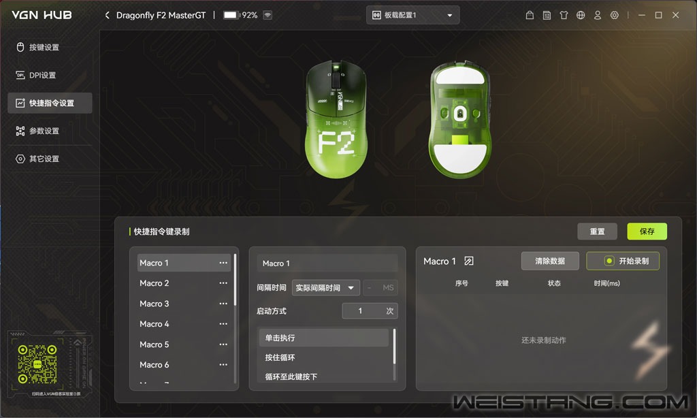Viewport: 697px width, 418px height.
Task: Click the battery level indicator icon
Action: (231, 15)
